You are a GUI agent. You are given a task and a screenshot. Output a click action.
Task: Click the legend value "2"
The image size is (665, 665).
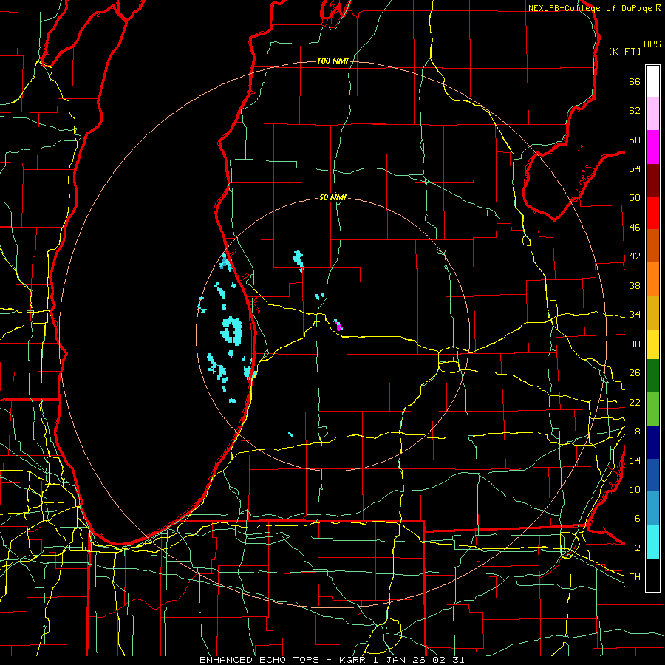[x=637, y=548]
